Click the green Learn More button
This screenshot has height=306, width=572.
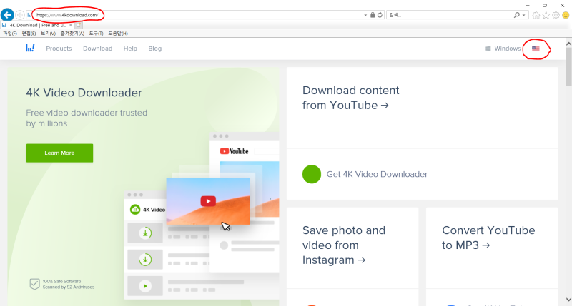tap(59, 153)
